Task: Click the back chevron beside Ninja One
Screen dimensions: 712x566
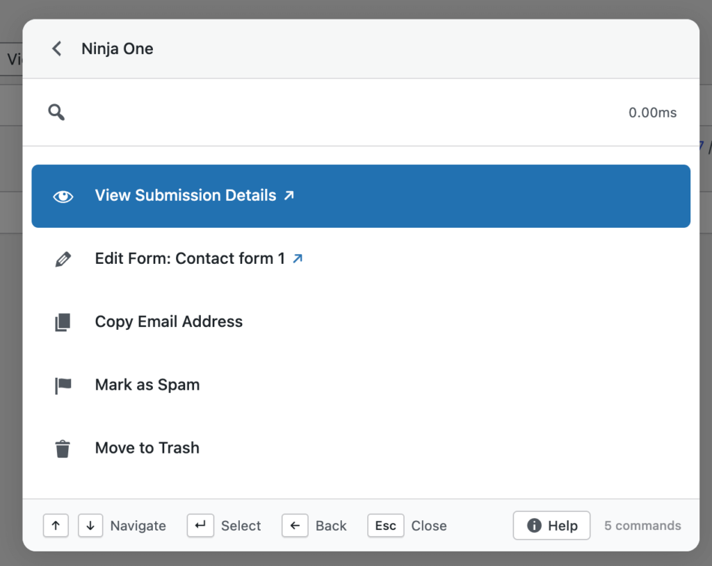Action: (56, 49)
